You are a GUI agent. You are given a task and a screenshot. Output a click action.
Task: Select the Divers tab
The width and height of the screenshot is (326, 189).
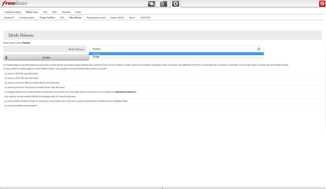click(x=78, y=12)
